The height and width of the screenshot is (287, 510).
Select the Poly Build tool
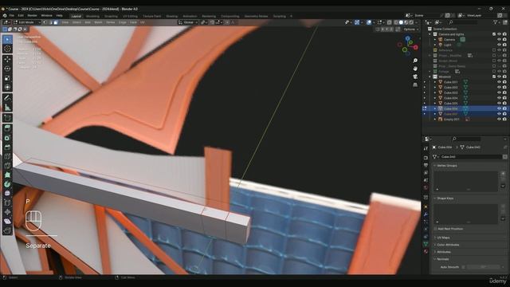7,175
